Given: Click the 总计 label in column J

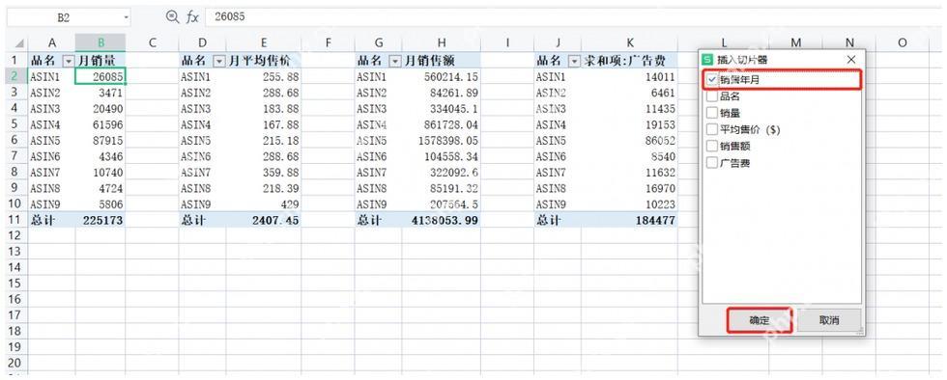Looking at the screenshot, I should (x=549, y=220).
